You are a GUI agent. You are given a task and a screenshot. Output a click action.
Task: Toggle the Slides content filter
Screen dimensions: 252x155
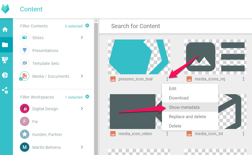click(x=25, y=38)
